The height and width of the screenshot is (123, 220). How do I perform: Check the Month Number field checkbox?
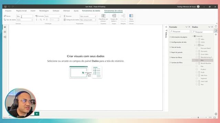pos(197,63)
